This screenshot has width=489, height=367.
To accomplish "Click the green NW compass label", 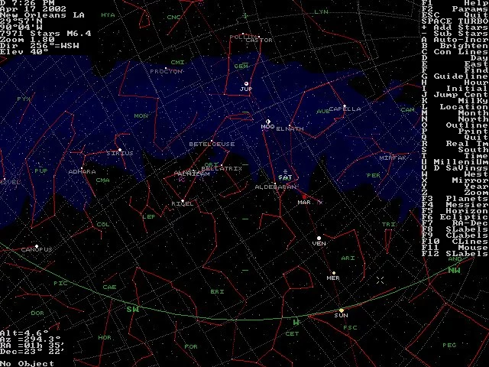I will [454, 270].
